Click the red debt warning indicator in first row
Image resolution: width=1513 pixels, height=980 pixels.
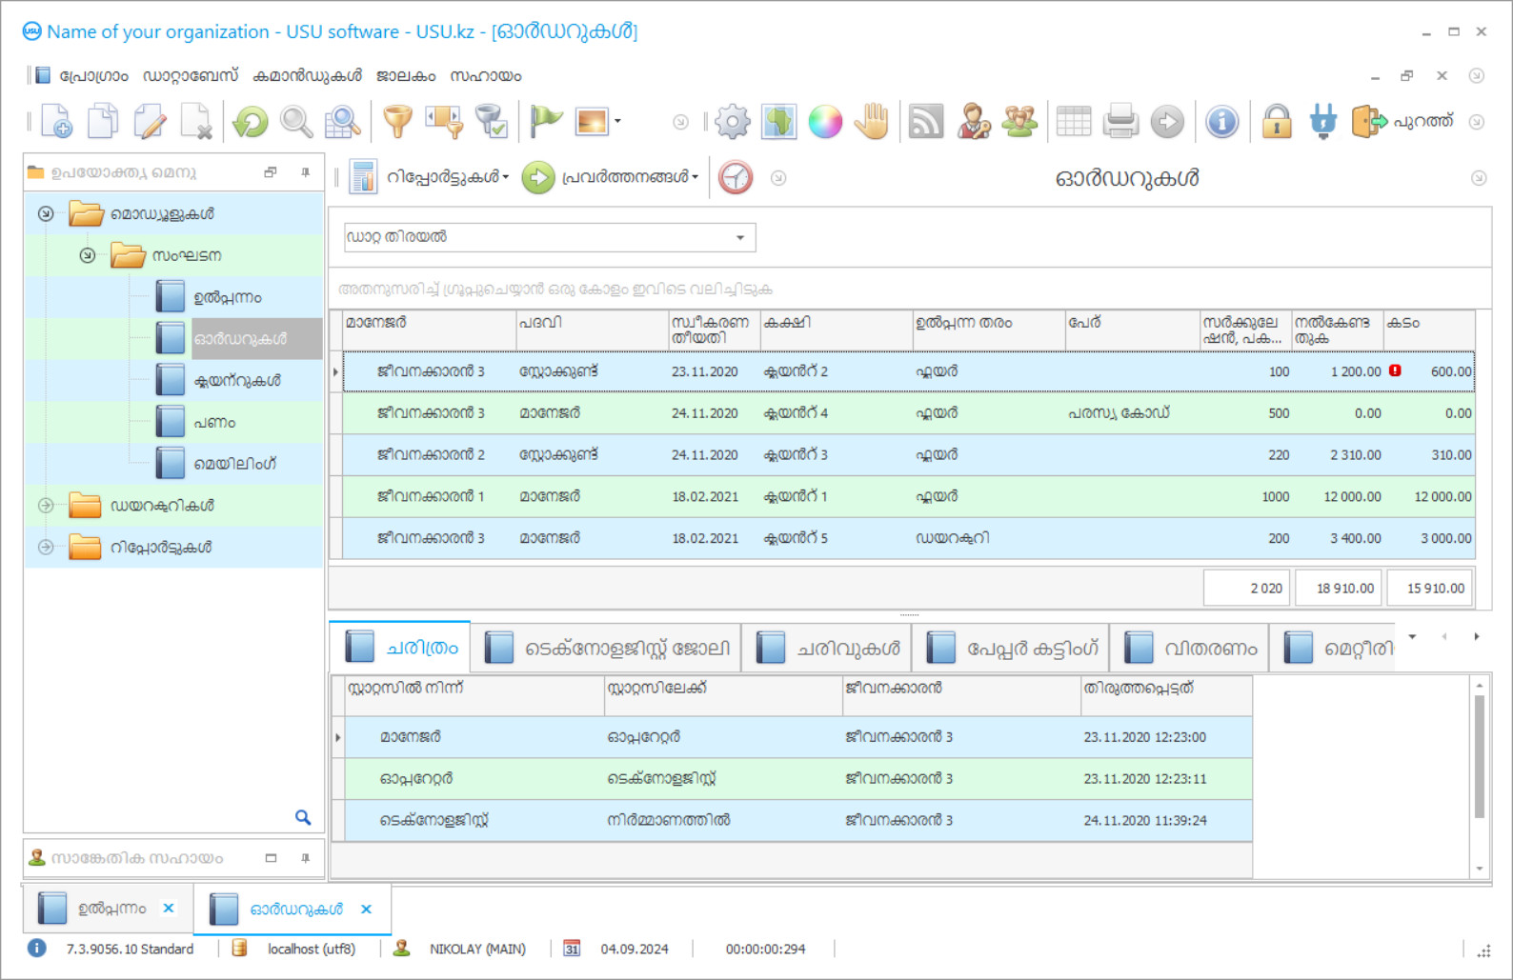pos(1395,370)
